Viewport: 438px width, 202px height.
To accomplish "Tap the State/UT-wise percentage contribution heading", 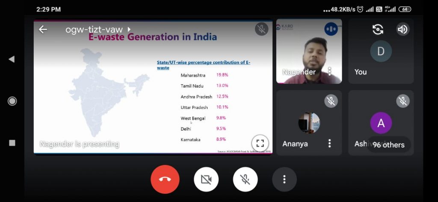I will [x=203, y=65].
